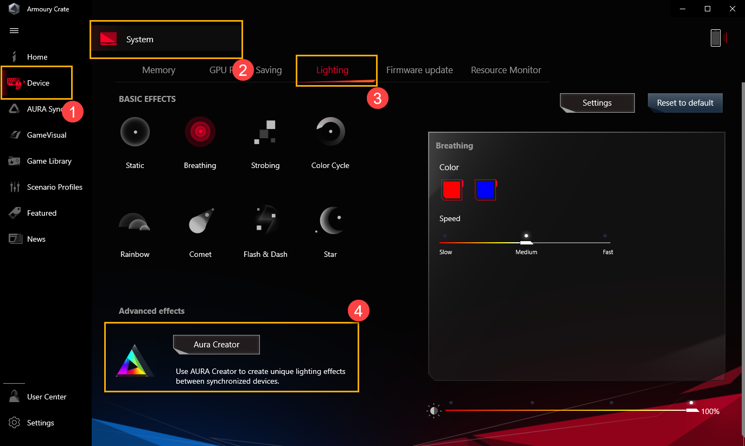Click the System device header

tap(166, 39)
